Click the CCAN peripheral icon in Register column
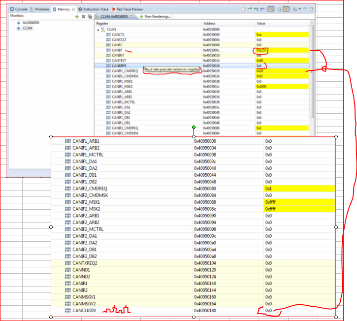Screen dimensions: 357x321 point(103,30)
